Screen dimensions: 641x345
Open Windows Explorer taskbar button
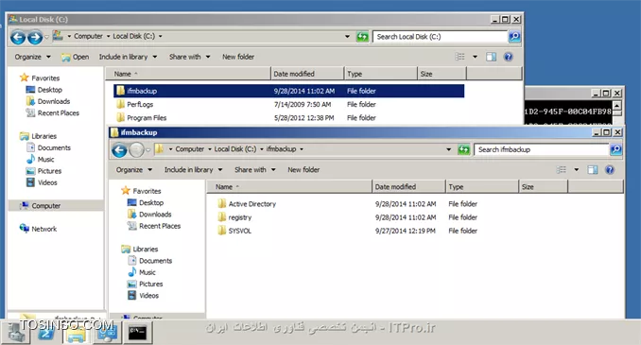pos(77,333)
